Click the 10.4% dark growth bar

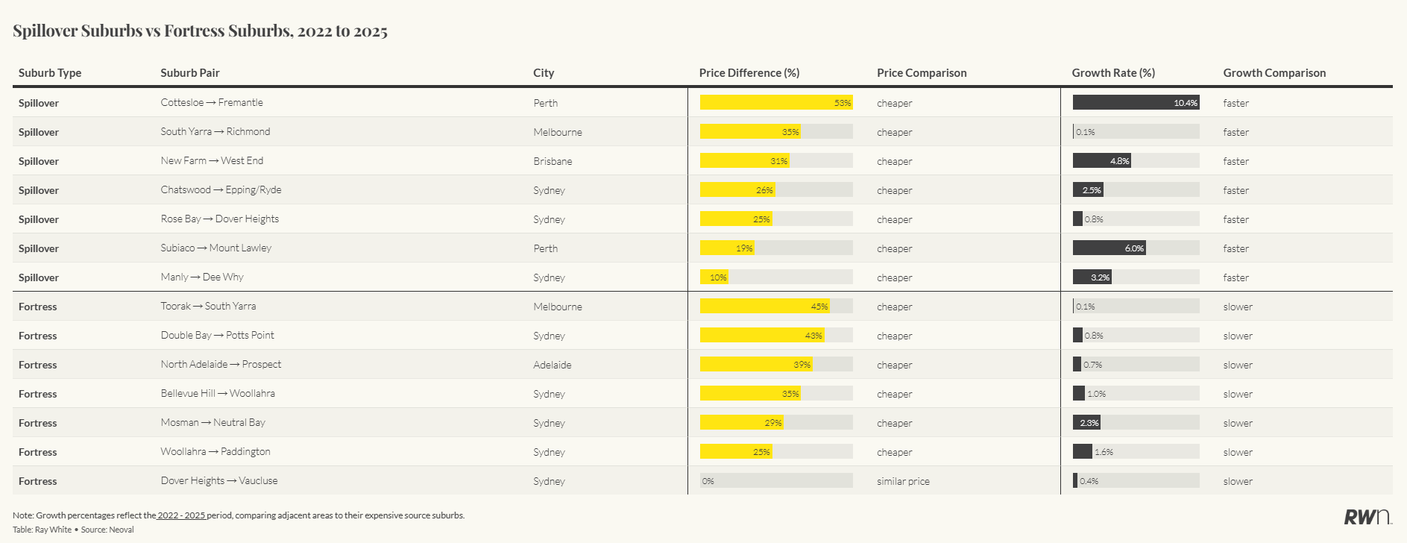pos(1136,103)
